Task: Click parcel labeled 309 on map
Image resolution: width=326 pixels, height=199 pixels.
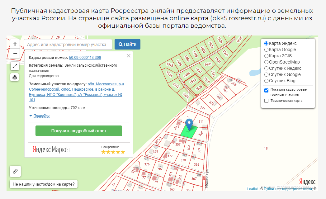Action: 199,150
